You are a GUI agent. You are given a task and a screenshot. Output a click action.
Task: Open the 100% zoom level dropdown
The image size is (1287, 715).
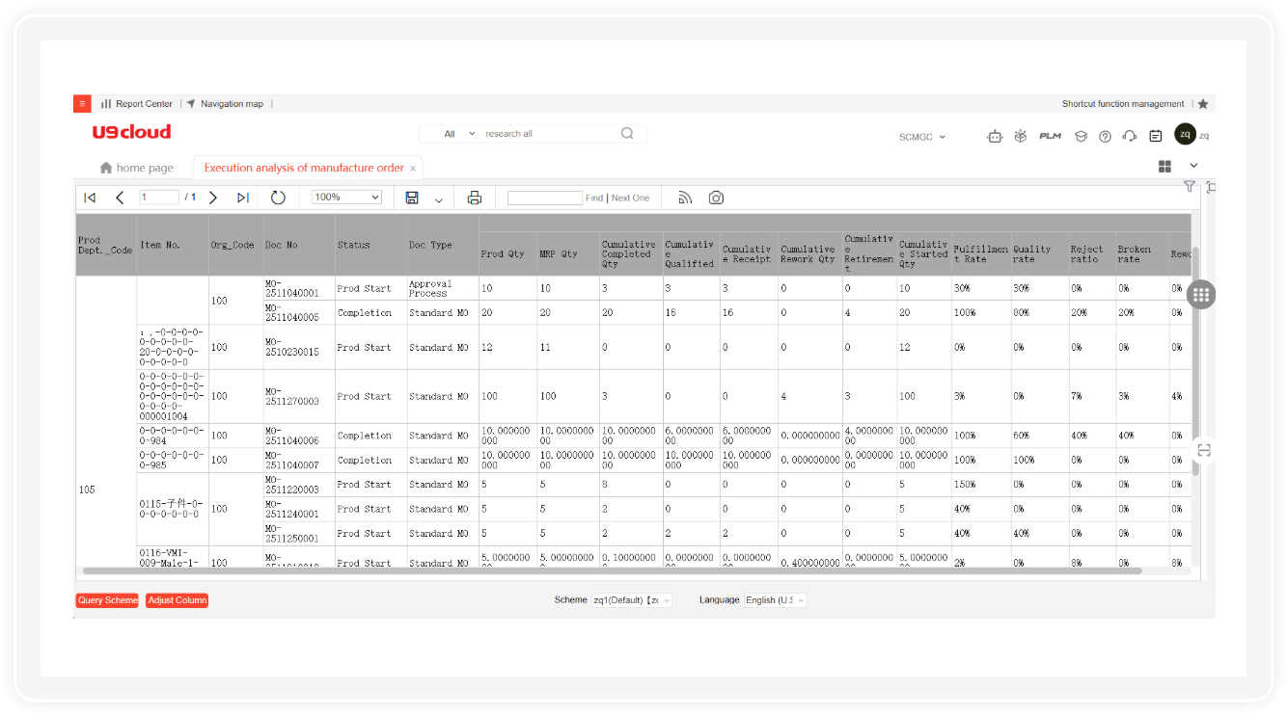coord(346,198)
